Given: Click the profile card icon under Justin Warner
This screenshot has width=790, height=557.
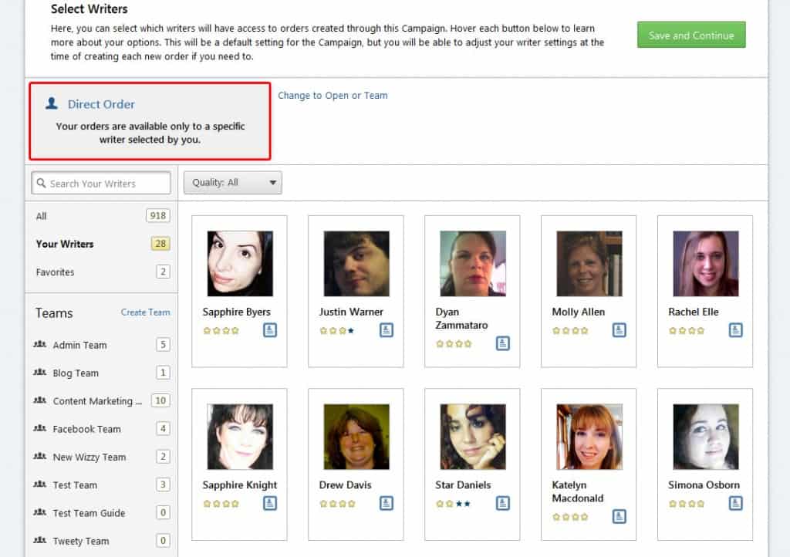Looking at the screenshot, I should pyautogui.click(x=386, y=330).
